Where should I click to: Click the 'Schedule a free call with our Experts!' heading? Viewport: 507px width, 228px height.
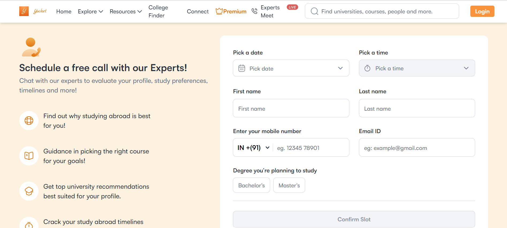tap(103, 68)
